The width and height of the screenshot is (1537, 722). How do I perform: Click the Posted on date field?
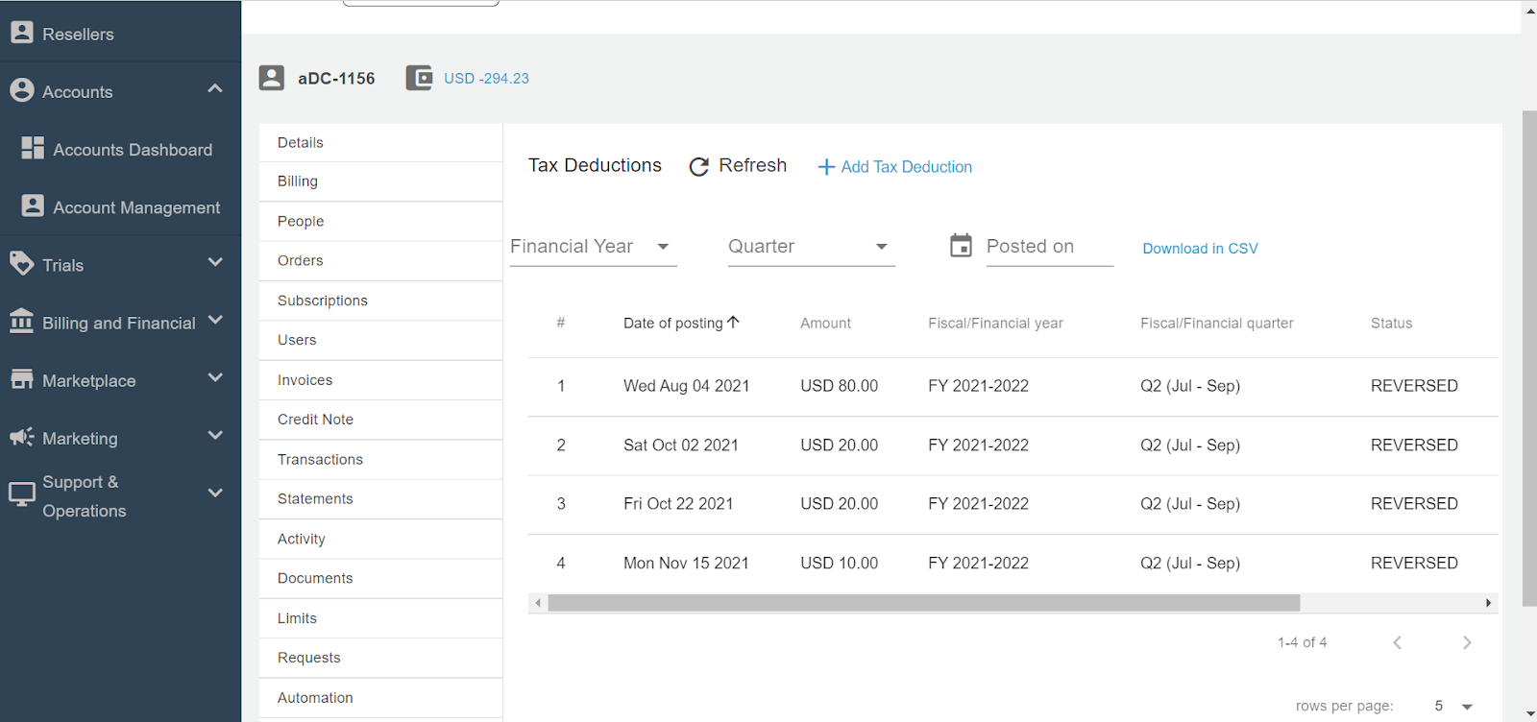point(1050,247)
